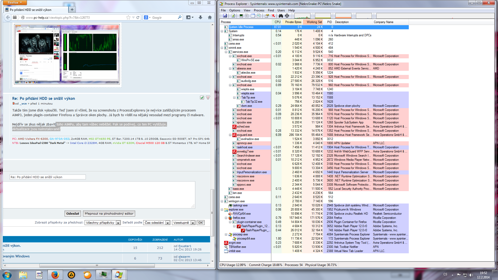The height and width of the screenshot is (280, 498).
Task: Collapse the System process tree node
Action: tap(222, 31)
